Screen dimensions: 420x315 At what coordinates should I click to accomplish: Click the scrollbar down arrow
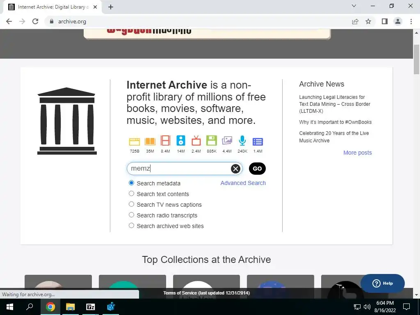tap(416, 295)
